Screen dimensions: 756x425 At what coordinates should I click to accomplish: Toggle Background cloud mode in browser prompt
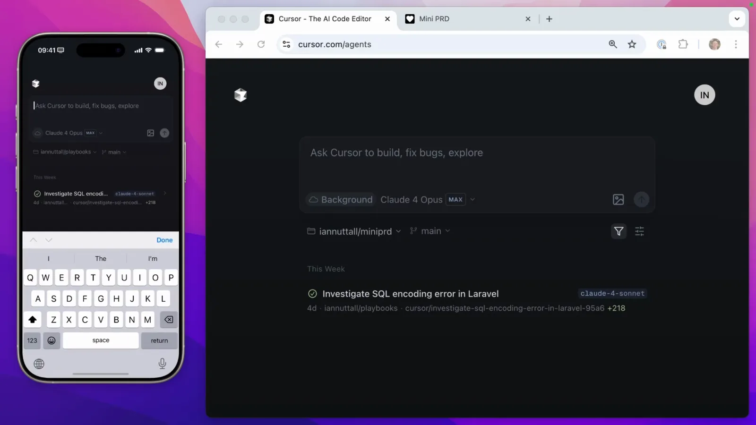(341, 200)
